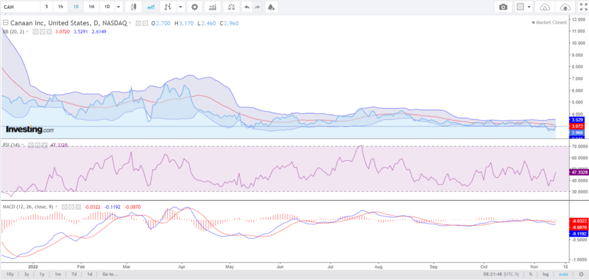Toggle log scale on price axis
The width and height of the screenshot is (589, 280).
[x=545, y=274]
